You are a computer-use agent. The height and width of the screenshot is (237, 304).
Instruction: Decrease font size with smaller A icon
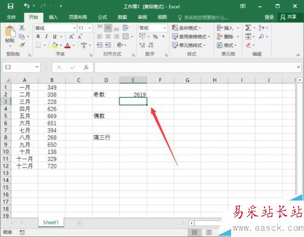click(x=80, y=36)
